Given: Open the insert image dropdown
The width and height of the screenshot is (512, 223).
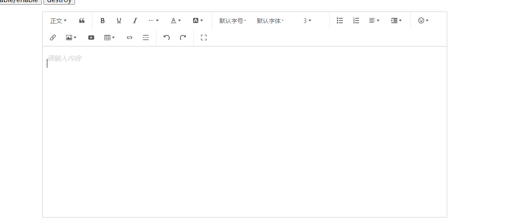Looking at the screenshot, I should (71, 38).
